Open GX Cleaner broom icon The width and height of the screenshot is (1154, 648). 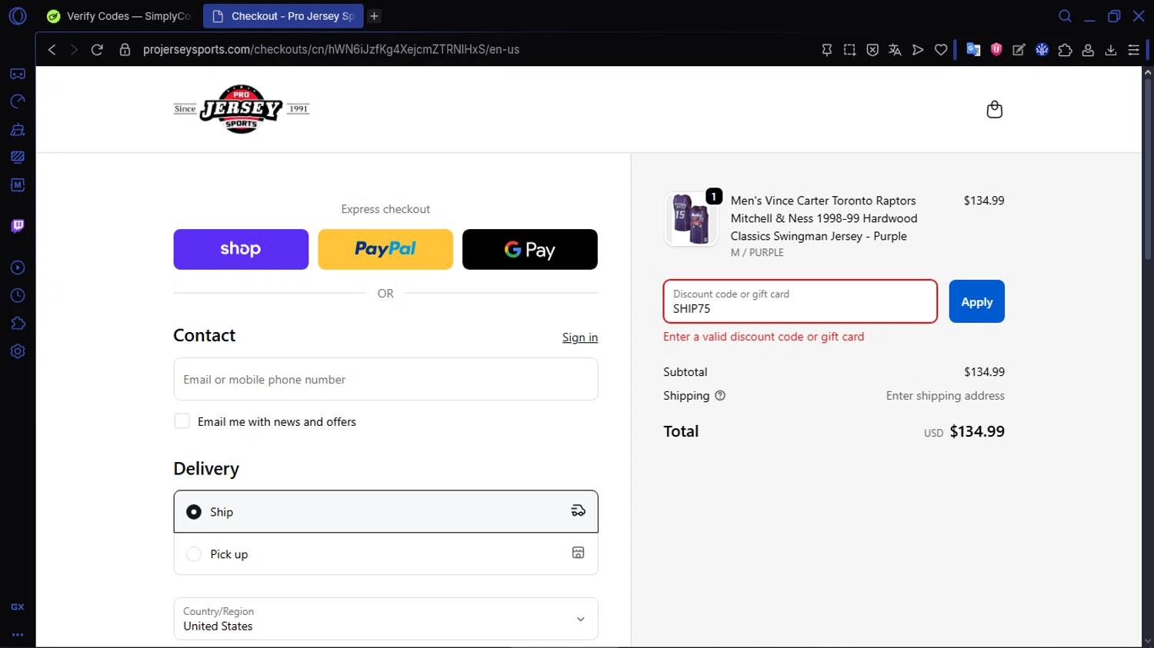pyautogui.click(x=18, y=129)
